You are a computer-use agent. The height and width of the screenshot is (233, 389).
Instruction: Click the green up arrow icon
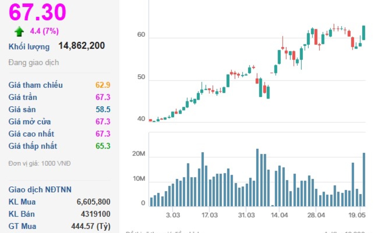click(19, 32)
